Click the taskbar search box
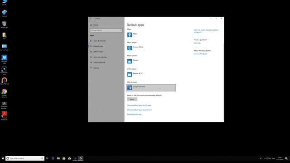Viewport: 290px width, 163px height. coord(25,158)
